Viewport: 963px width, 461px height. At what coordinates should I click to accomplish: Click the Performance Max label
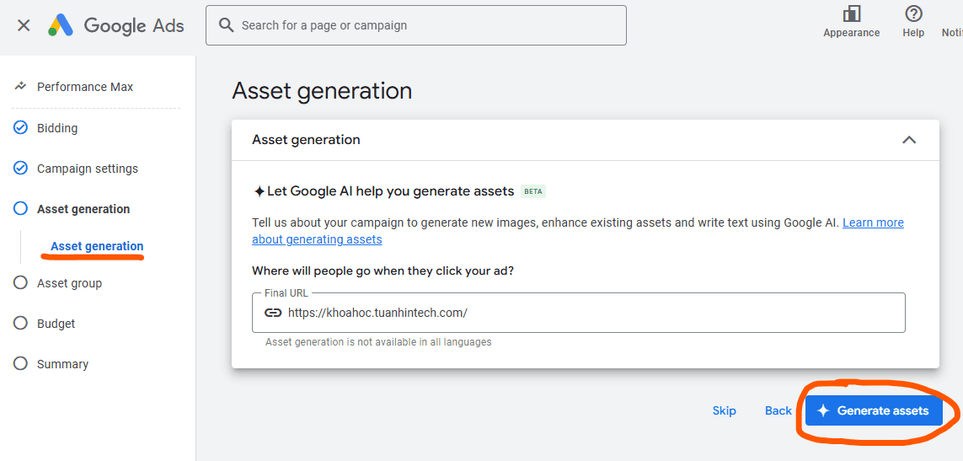pyautogui.click(x=85, y=87)
